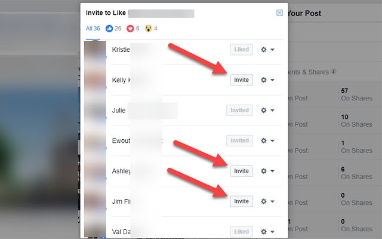
Task: Open gear settings for Kelly
Action: 264,79
